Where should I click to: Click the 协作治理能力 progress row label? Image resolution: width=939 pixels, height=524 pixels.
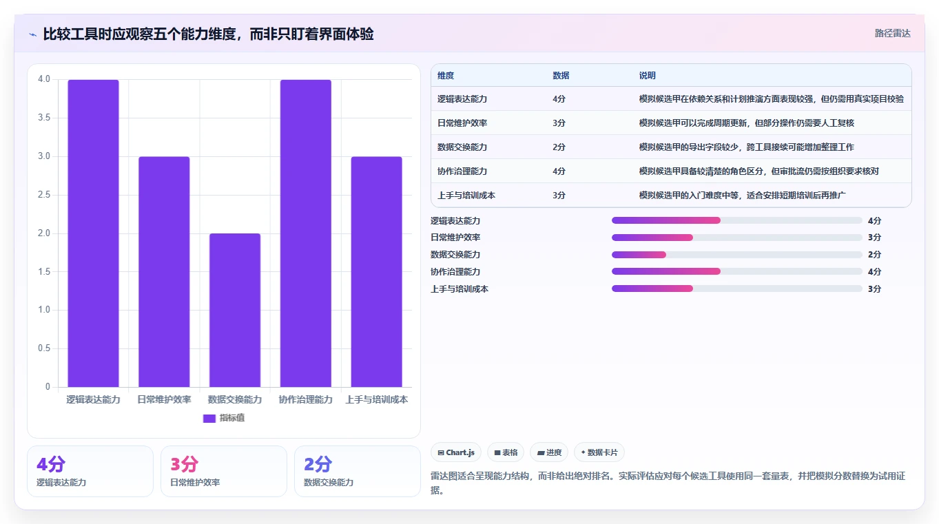[455, 272]
